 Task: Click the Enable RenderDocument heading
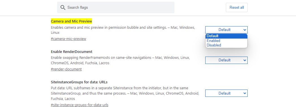72,52
